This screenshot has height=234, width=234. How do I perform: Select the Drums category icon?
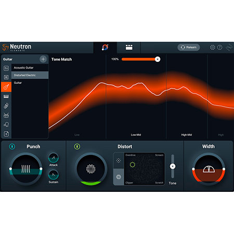coord(6,115)
